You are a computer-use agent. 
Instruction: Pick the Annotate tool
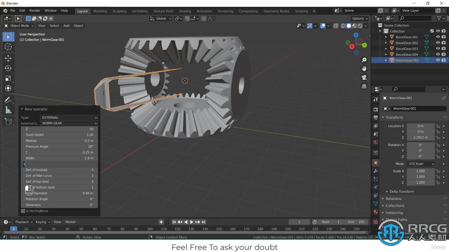[x=8, y=100]
